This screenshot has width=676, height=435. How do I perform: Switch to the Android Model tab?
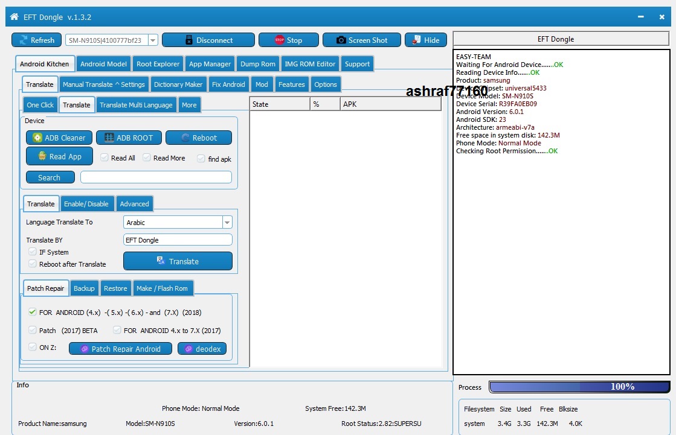pyautogui.click(x=103, y=64)
